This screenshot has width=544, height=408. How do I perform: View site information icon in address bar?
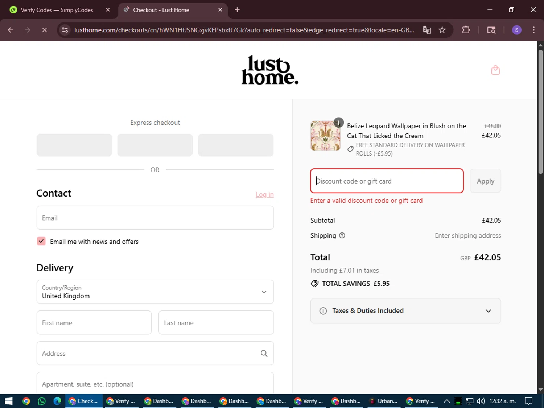coord(65,30)
